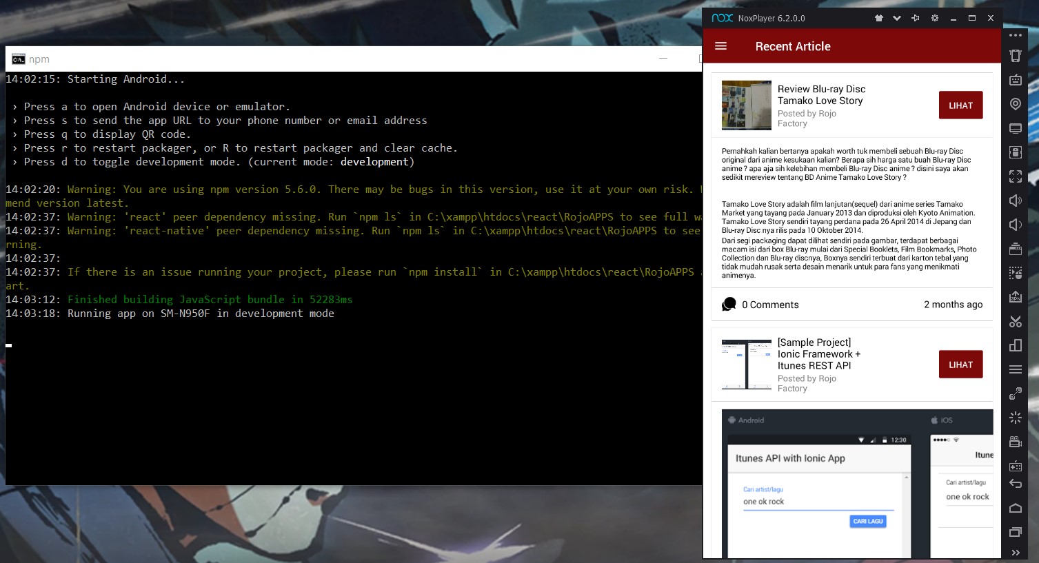Toggle fullscreen mode in Nox sidebar
This screenshot has width=1039, height=563.
click(1016, 176)
